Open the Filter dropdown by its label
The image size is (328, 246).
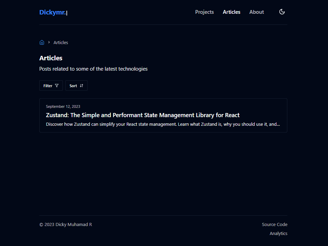click(48, 86)
